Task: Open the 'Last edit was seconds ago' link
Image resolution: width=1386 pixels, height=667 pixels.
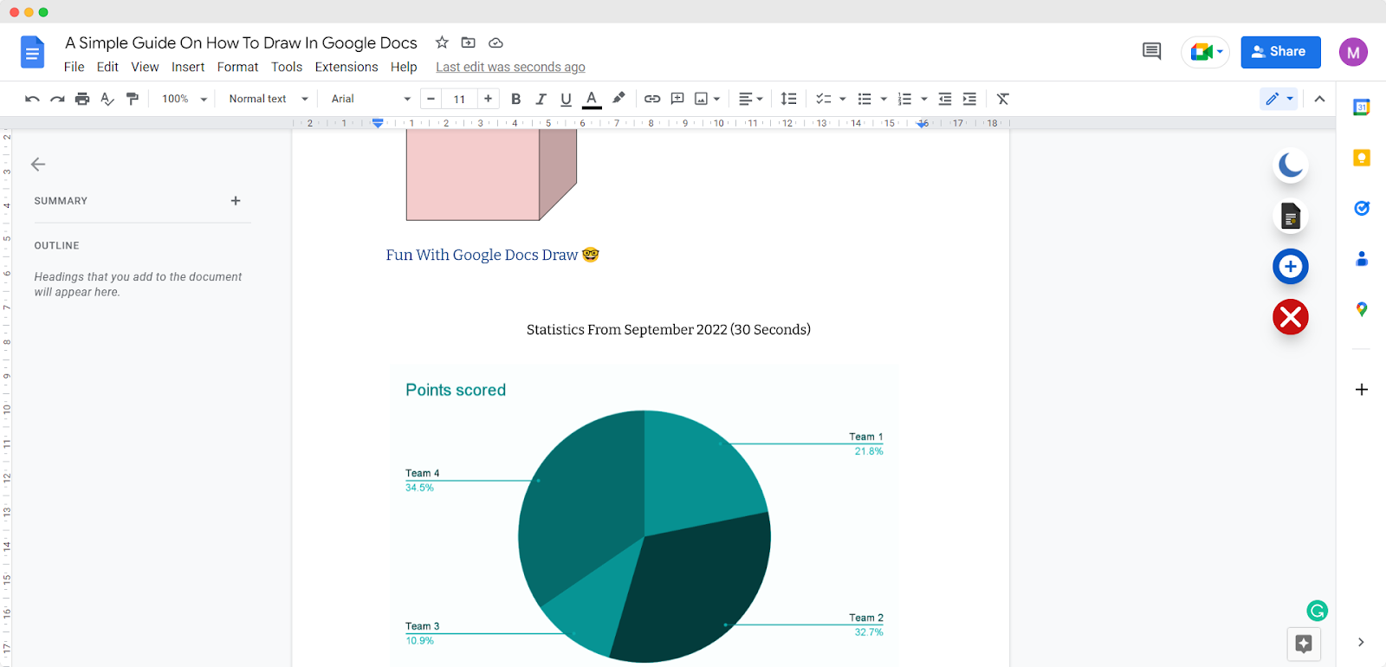Action: 510,67
